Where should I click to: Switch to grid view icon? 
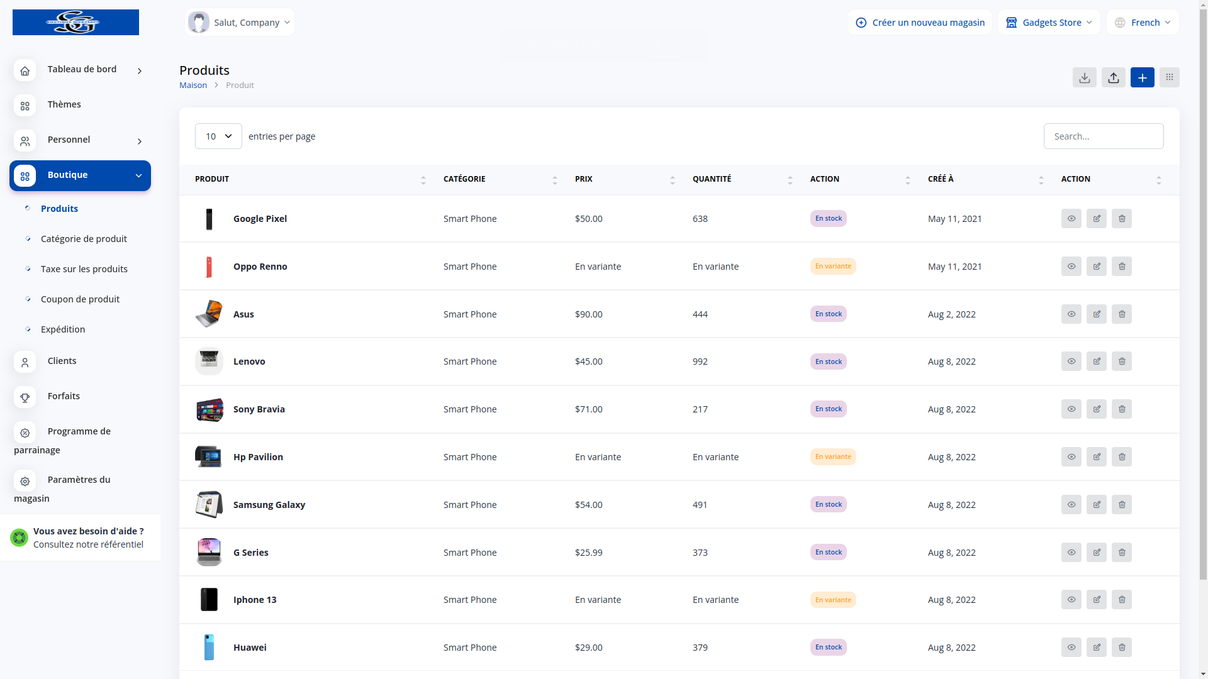(x=1169, y=77)
